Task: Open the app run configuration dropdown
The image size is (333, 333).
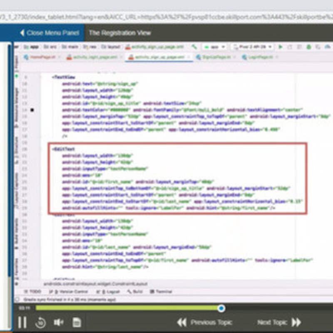Action: (x=214, y=47)
